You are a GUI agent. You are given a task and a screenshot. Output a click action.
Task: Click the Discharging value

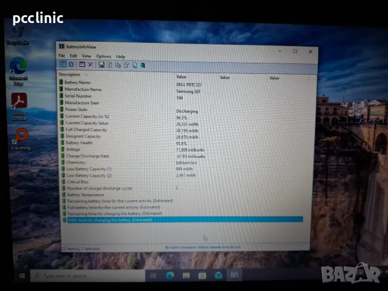point(187,111)
